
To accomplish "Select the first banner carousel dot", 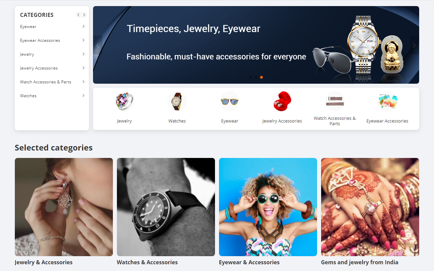I will (251, 77).
